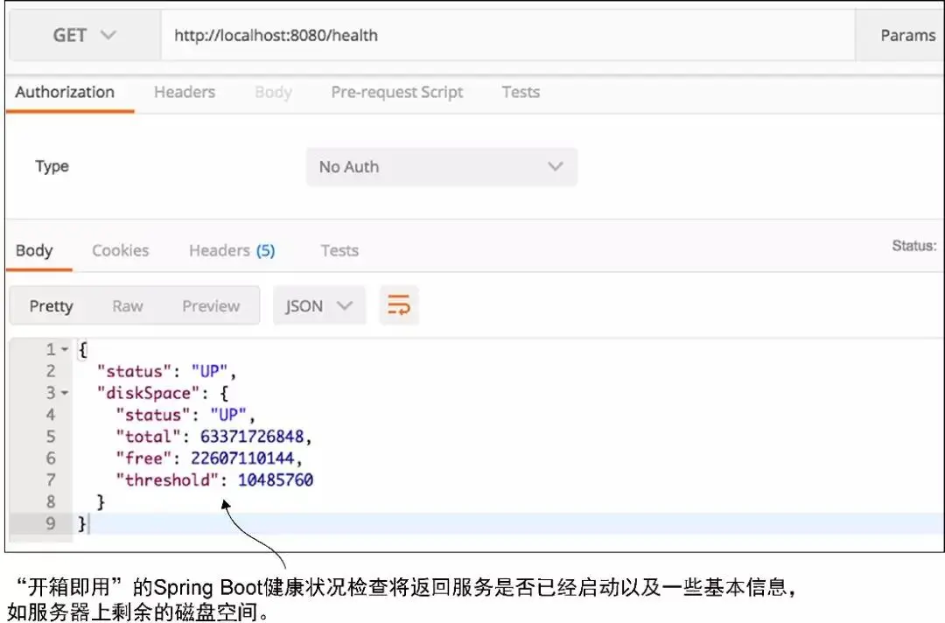Switch to the request Headers tab
945x623 pixels.
click(x=185, y=92)
